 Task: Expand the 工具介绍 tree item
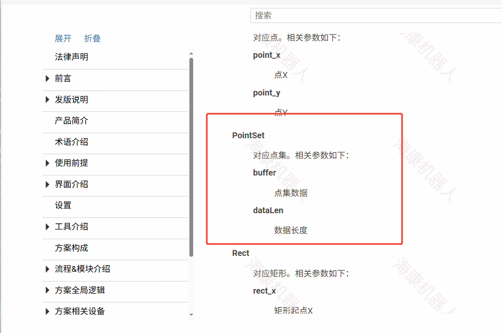[x=47, y=227]
